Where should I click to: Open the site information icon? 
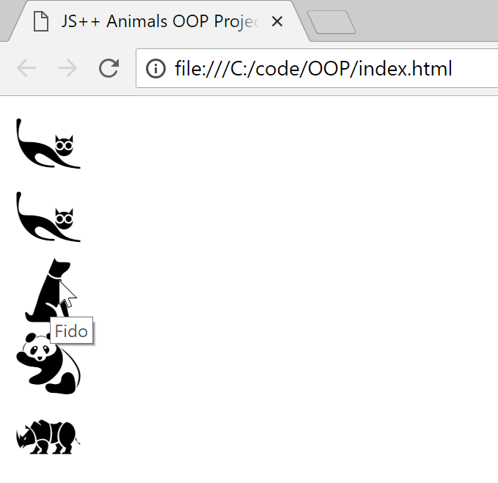[x=155, y=68]
